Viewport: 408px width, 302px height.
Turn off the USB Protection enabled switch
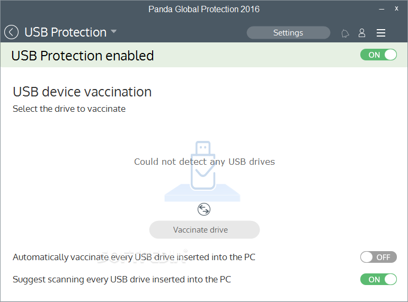[x=378, y=55]
